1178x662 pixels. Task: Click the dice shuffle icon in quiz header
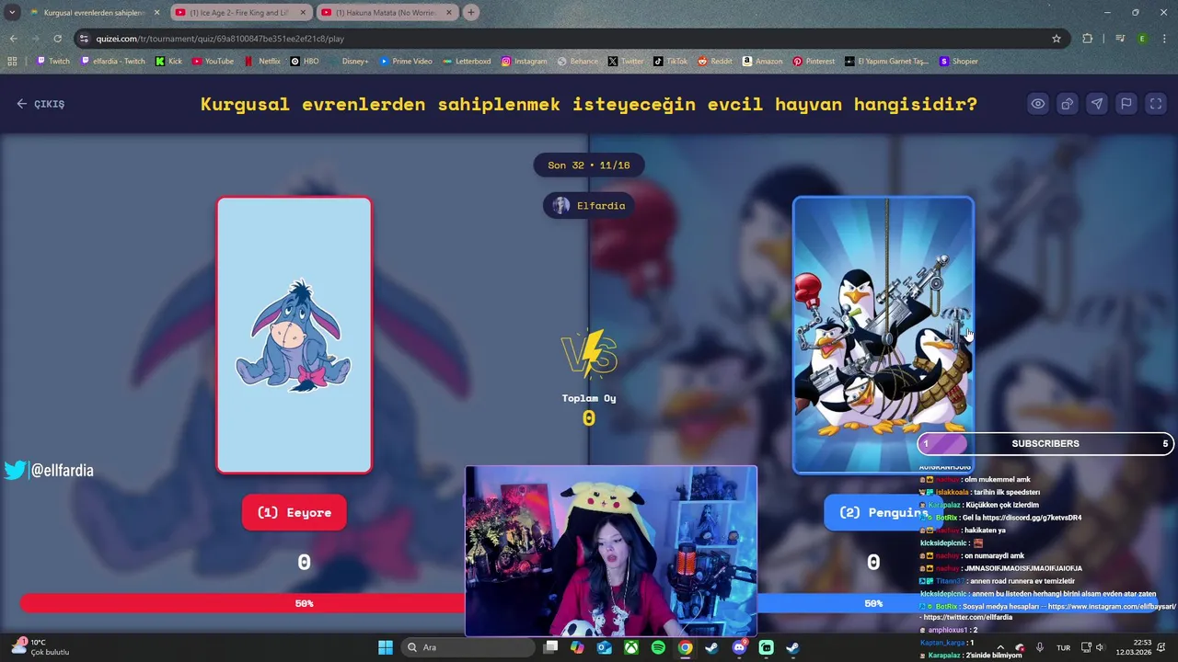[1068, 104]
